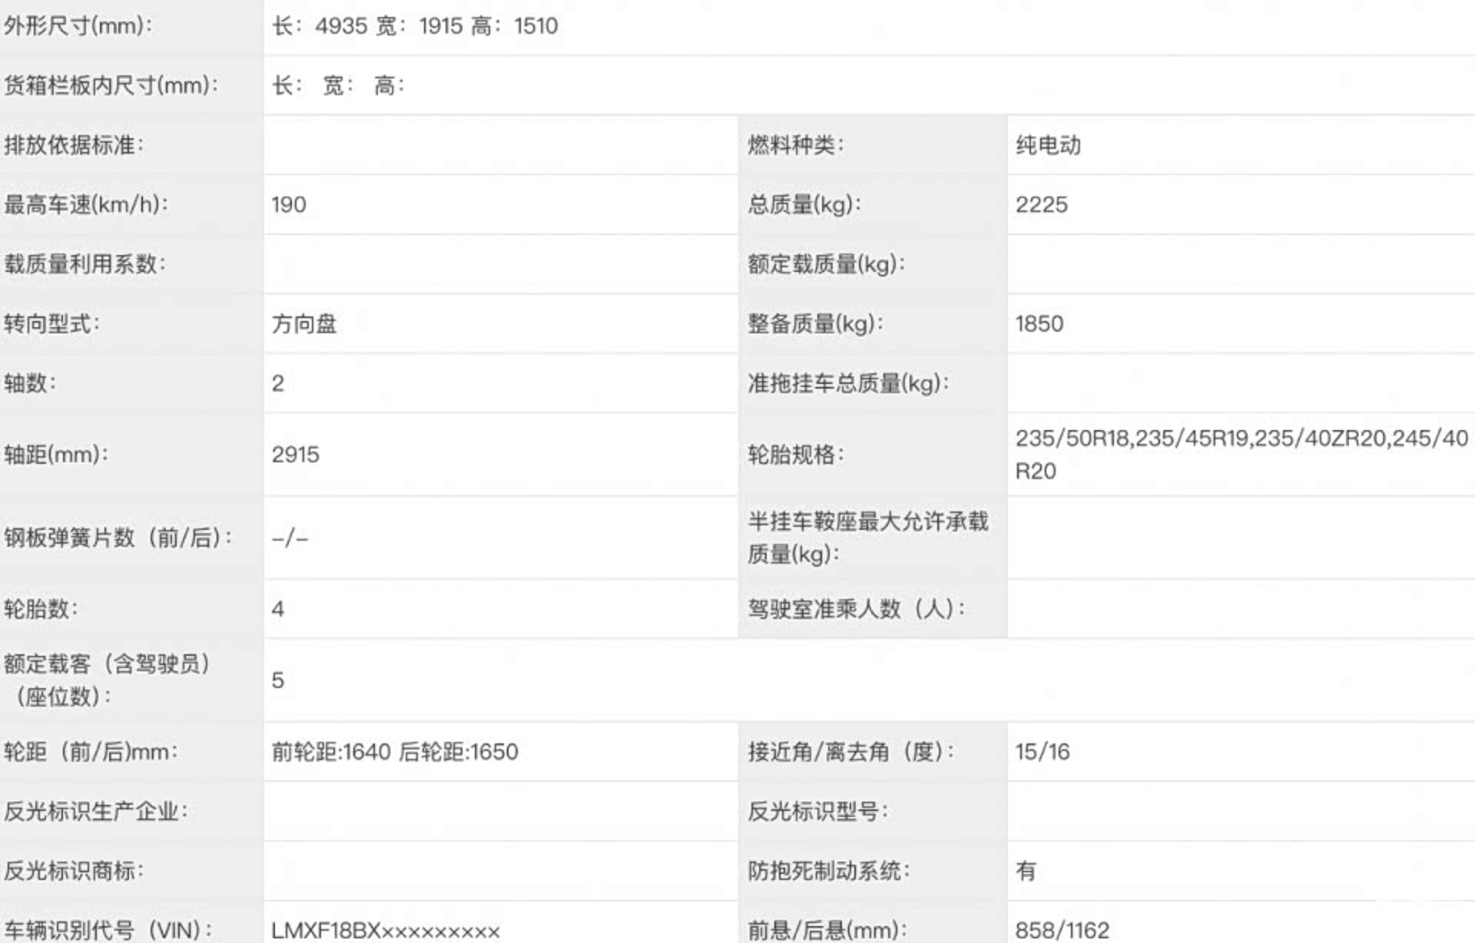
Task: Click the seating capacity value 5
Action: (278, 680)
